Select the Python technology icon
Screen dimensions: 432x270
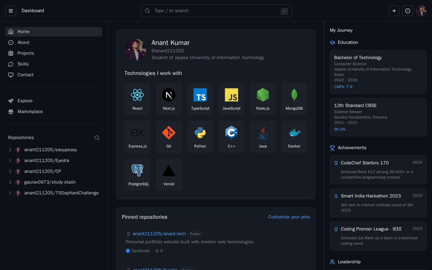pos(200,133)
